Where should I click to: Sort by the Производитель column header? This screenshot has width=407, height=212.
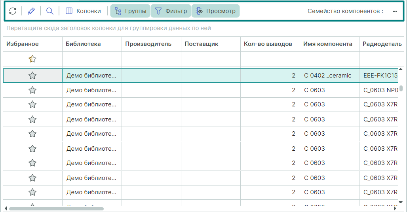[148, 44]
